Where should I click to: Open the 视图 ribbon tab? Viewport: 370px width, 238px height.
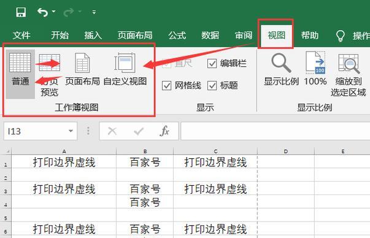coord(276,35)
